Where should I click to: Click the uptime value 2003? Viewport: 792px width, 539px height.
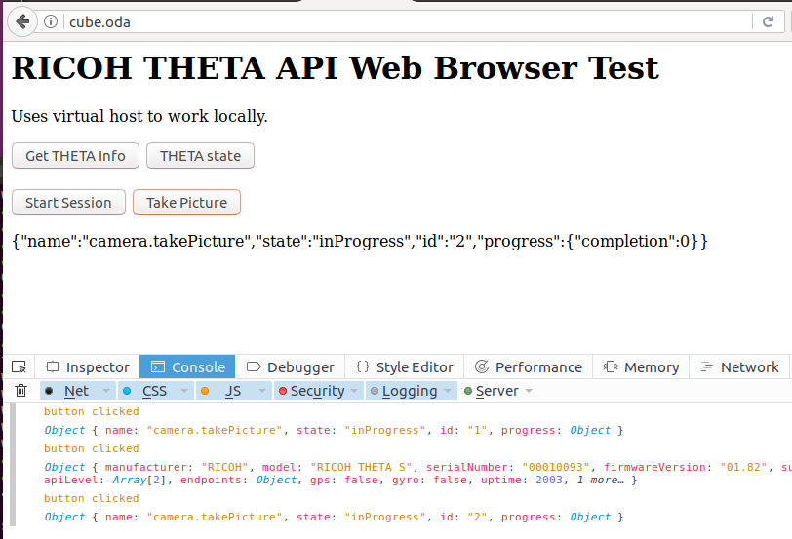coord(549,480)
